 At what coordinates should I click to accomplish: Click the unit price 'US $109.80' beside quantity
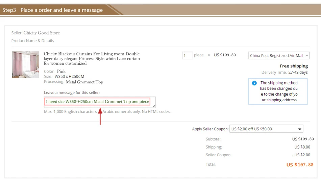pos(225,55)
